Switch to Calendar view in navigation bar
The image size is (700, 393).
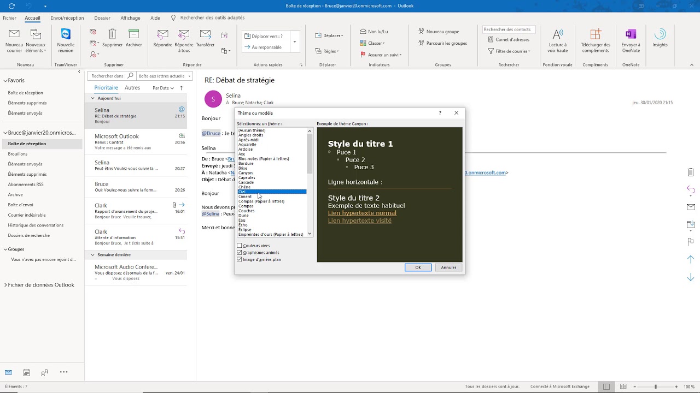(x=26, y=373)
